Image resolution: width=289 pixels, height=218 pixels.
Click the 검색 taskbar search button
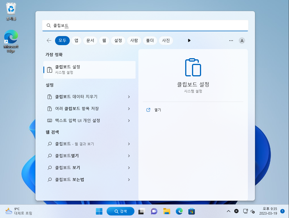tap(121, 211)
